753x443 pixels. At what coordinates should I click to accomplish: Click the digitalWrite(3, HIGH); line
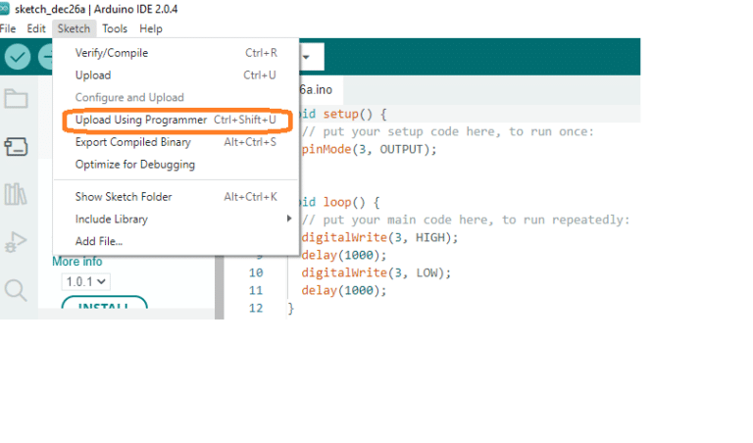click(379, 237)
